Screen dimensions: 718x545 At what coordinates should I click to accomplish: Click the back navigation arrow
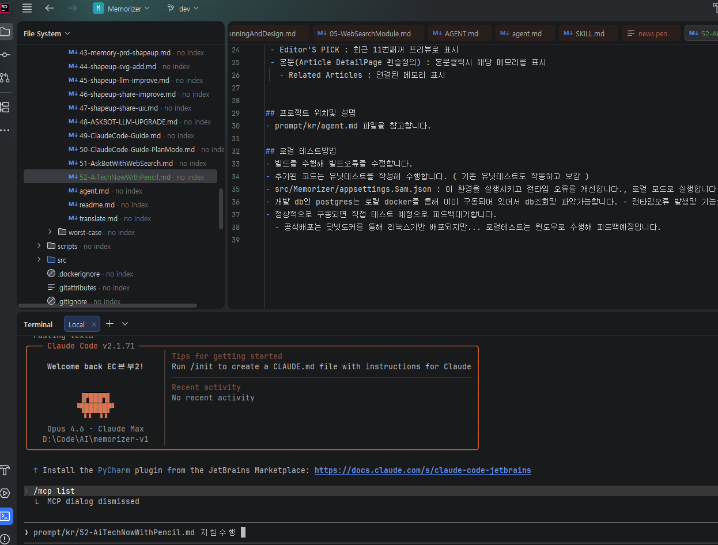click(x=50, y=9)
